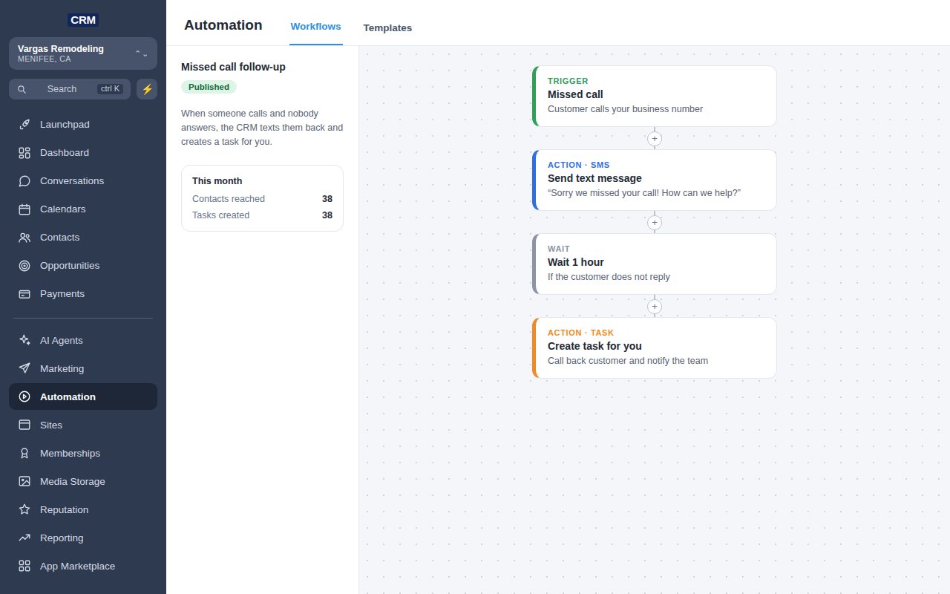Click the Tasks created stat row

tap(262, 215)
